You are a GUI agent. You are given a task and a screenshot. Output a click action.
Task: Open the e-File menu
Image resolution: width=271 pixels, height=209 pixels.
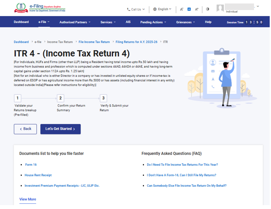tap(44, 22)
